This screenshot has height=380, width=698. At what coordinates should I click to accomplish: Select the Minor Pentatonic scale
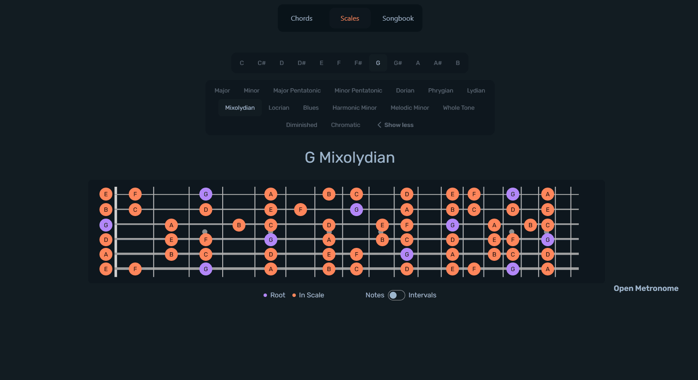click(358, 90)
